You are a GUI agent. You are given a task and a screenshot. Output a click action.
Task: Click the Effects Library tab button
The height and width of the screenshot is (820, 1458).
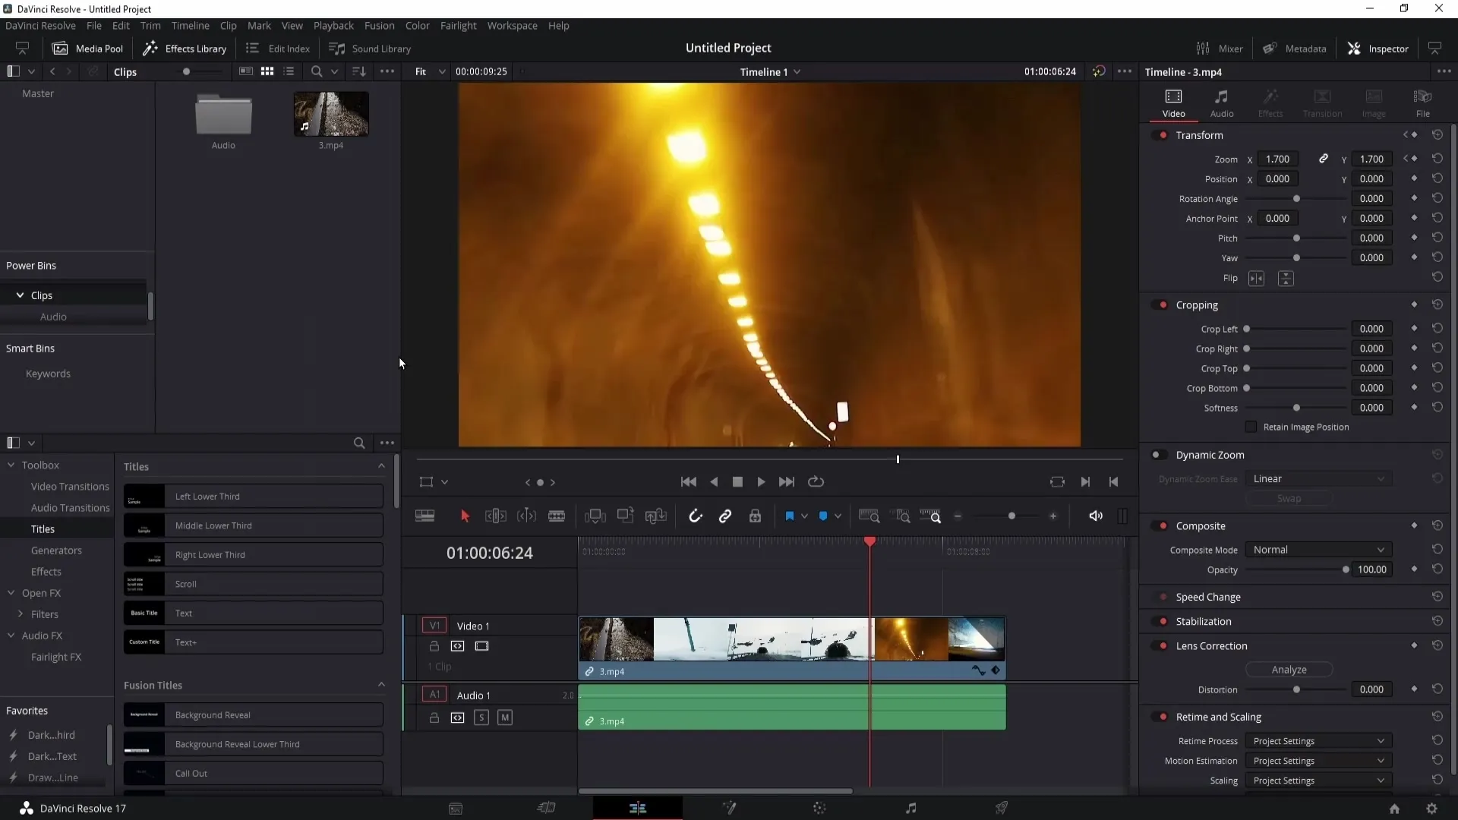coord(183,48)
